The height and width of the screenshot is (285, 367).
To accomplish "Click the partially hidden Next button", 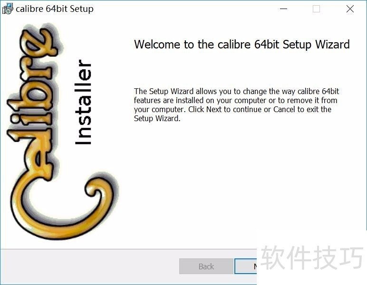I will pyautogui.click(x=246, y=266).
